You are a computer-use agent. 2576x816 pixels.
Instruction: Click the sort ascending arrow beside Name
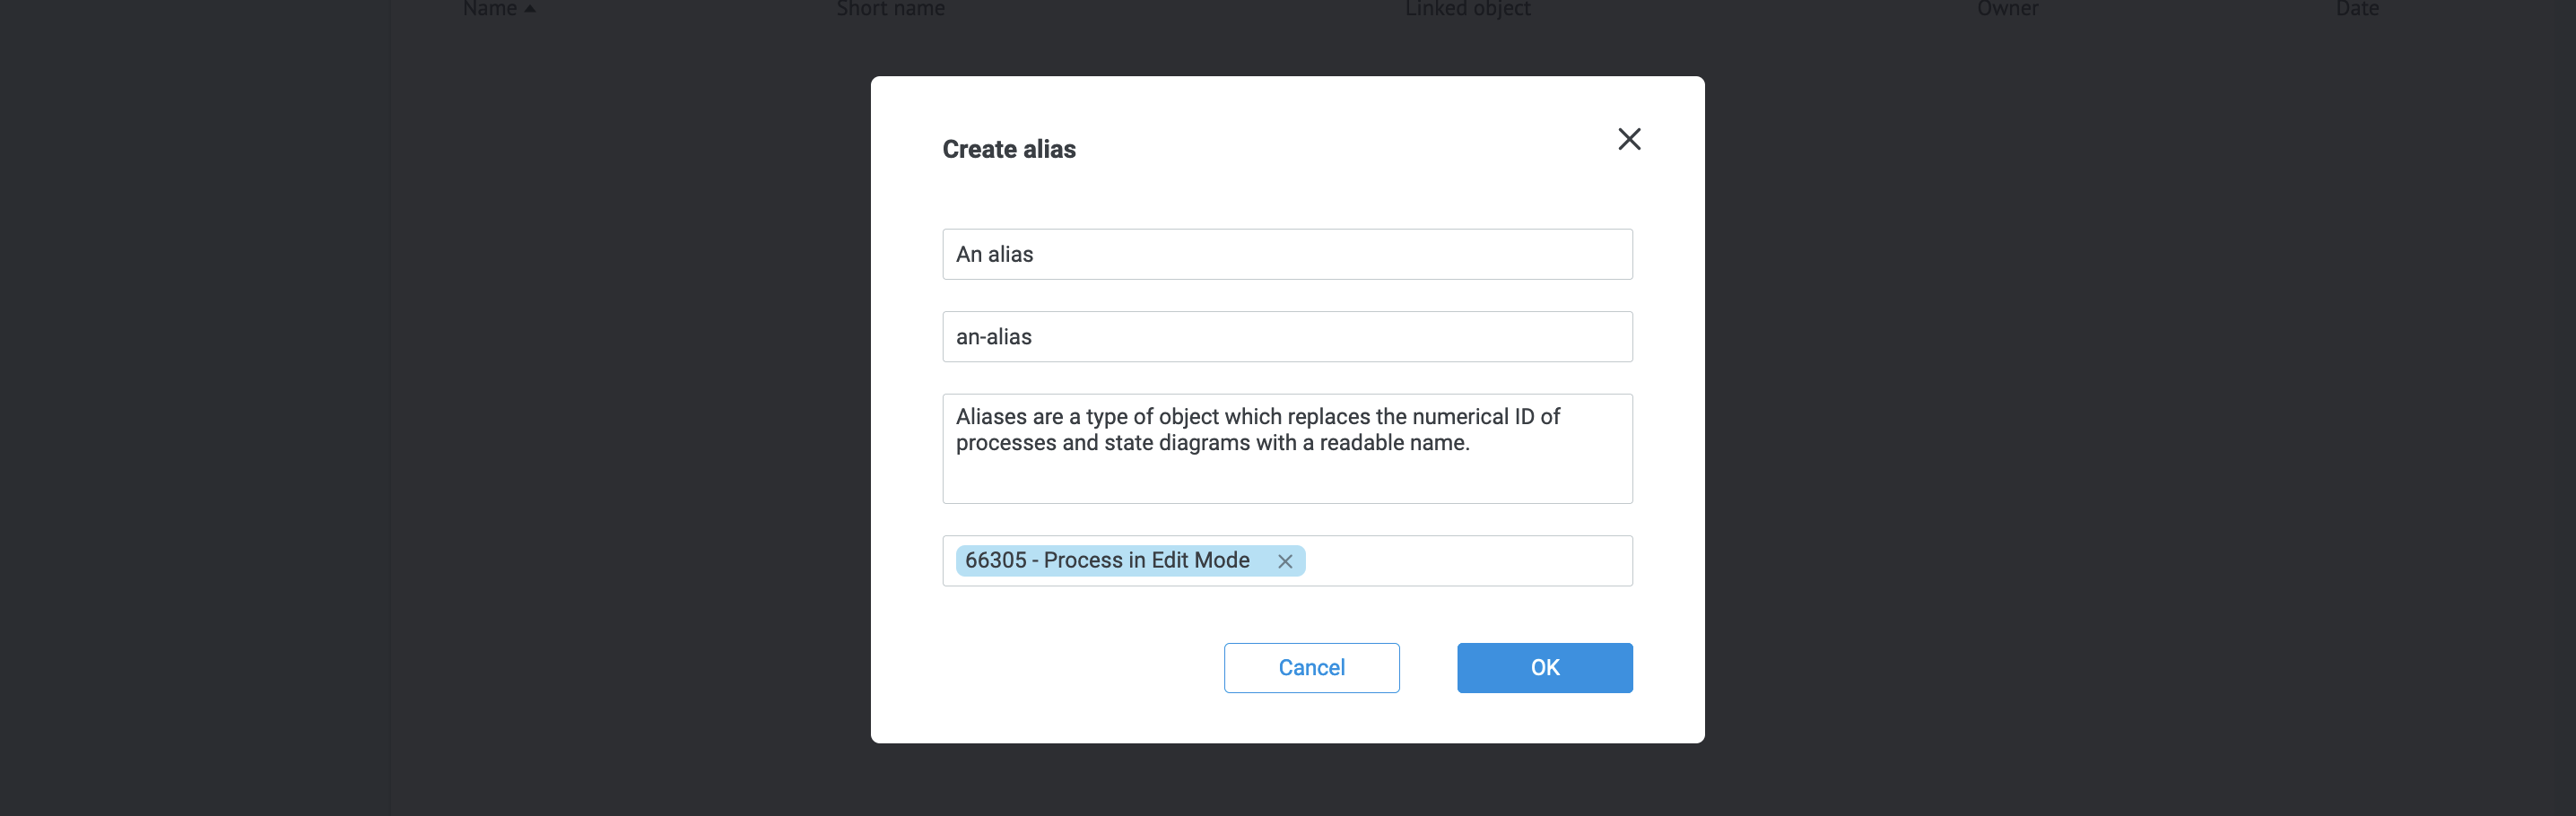pyautogui.click(x=529, y=8)
